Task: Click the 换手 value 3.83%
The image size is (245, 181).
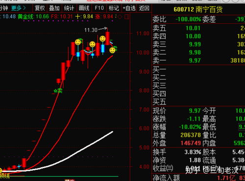Action: click(x=193, y=152)
